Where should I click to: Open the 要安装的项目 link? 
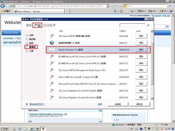[x=37, y=104]
